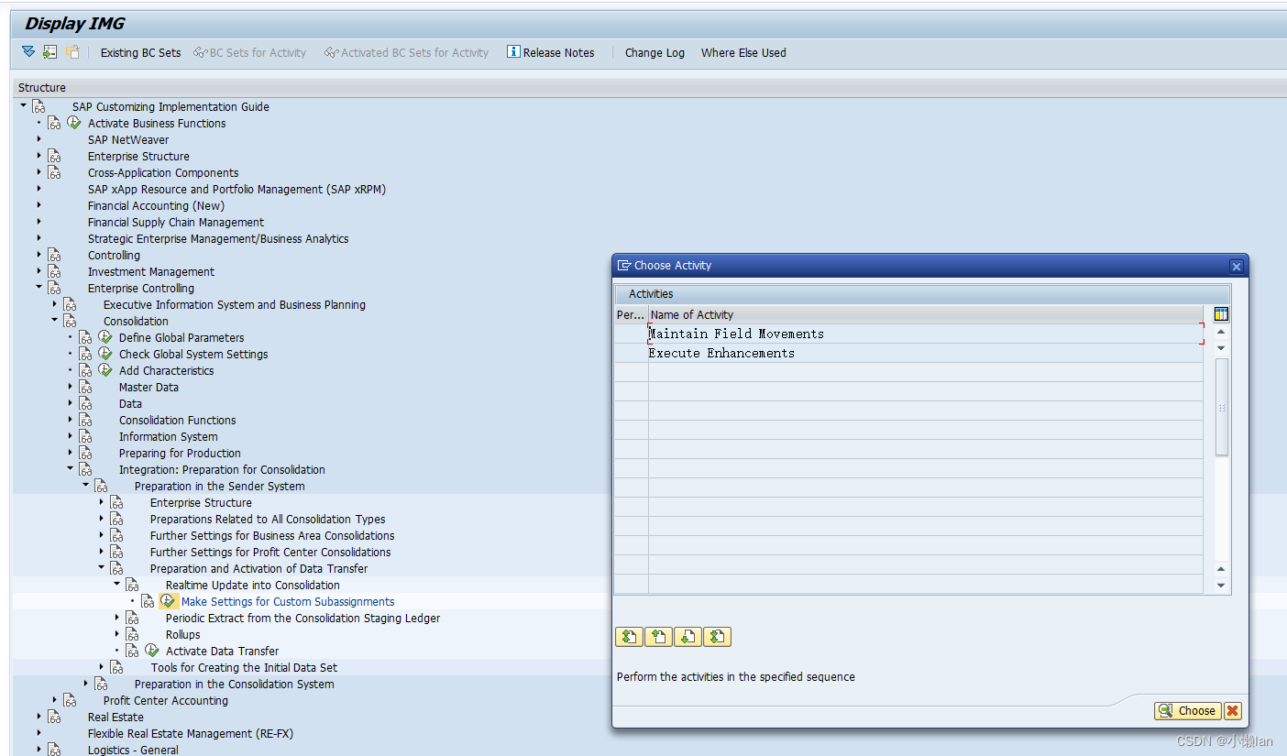Click the Activities grid scrollbar thumb

(1221, 407)
